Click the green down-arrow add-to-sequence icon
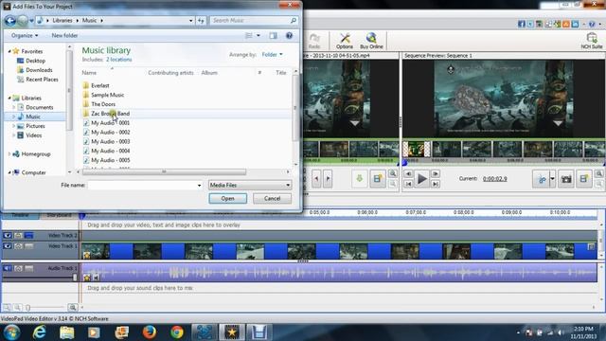Screen dimensions: 606x341 tap(359, 179)
